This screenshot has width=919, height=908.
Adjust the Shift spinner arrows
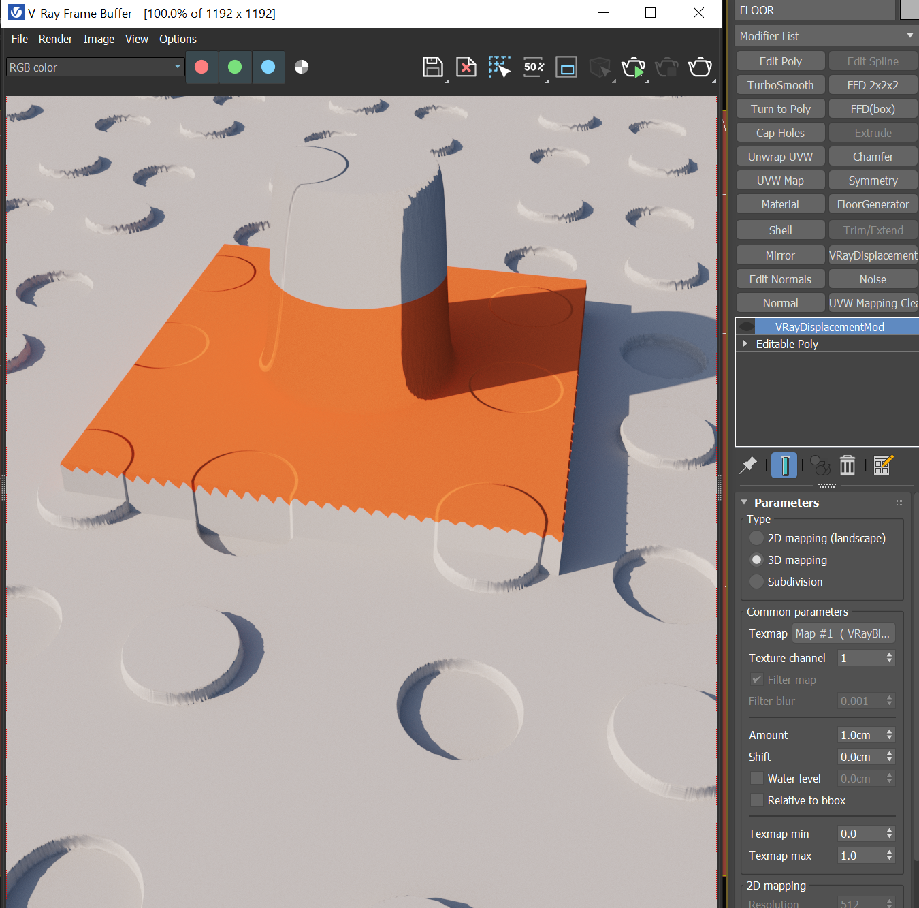click(889, 757)
